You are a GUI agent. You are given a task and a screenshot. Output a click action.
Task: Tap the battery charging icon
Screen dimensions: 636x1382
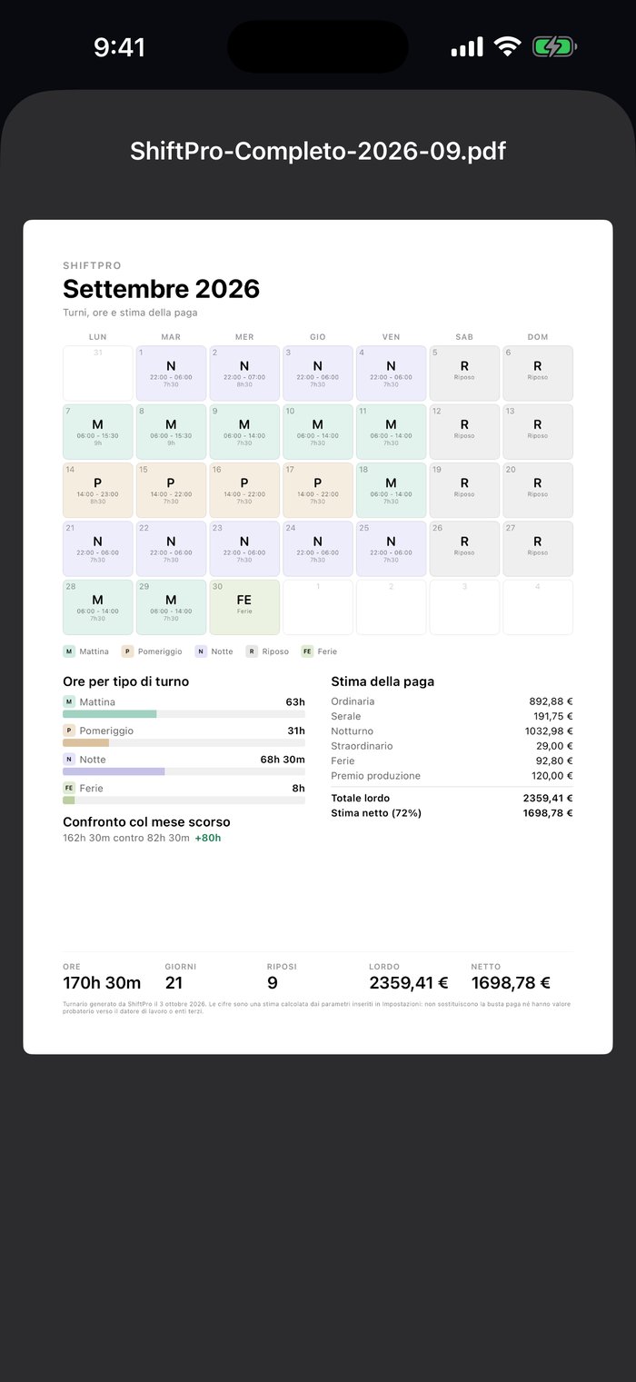click(554, 46)
